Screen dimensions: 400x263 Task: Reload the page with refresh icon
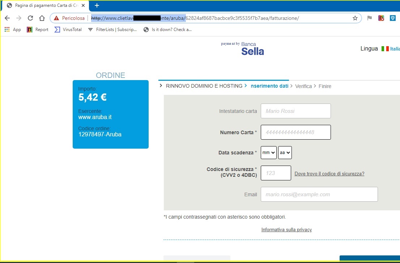[x=30, y=18]
